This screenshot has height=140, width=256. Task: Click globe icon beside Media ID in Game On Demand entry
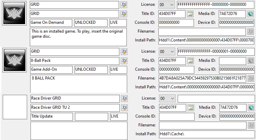(251, 14)
